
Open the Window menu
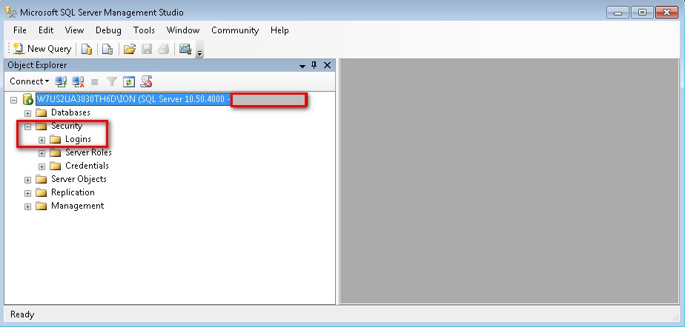183,30
